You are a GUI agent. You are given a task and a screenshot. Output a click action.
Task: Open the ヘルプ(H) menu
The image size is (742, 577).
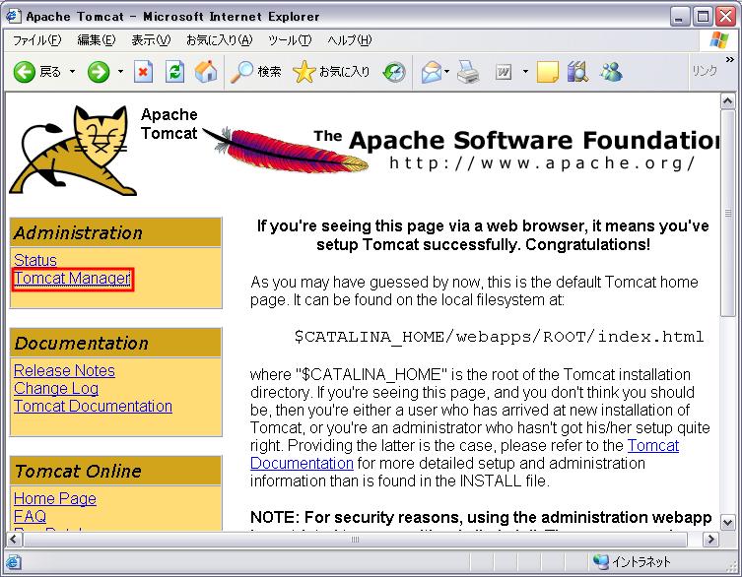click(350, 40)
